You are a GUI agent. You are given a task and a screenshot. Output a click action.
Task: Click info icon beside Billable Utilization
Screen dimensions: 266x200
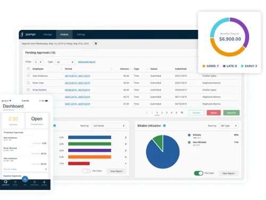(x=164, y=125)
